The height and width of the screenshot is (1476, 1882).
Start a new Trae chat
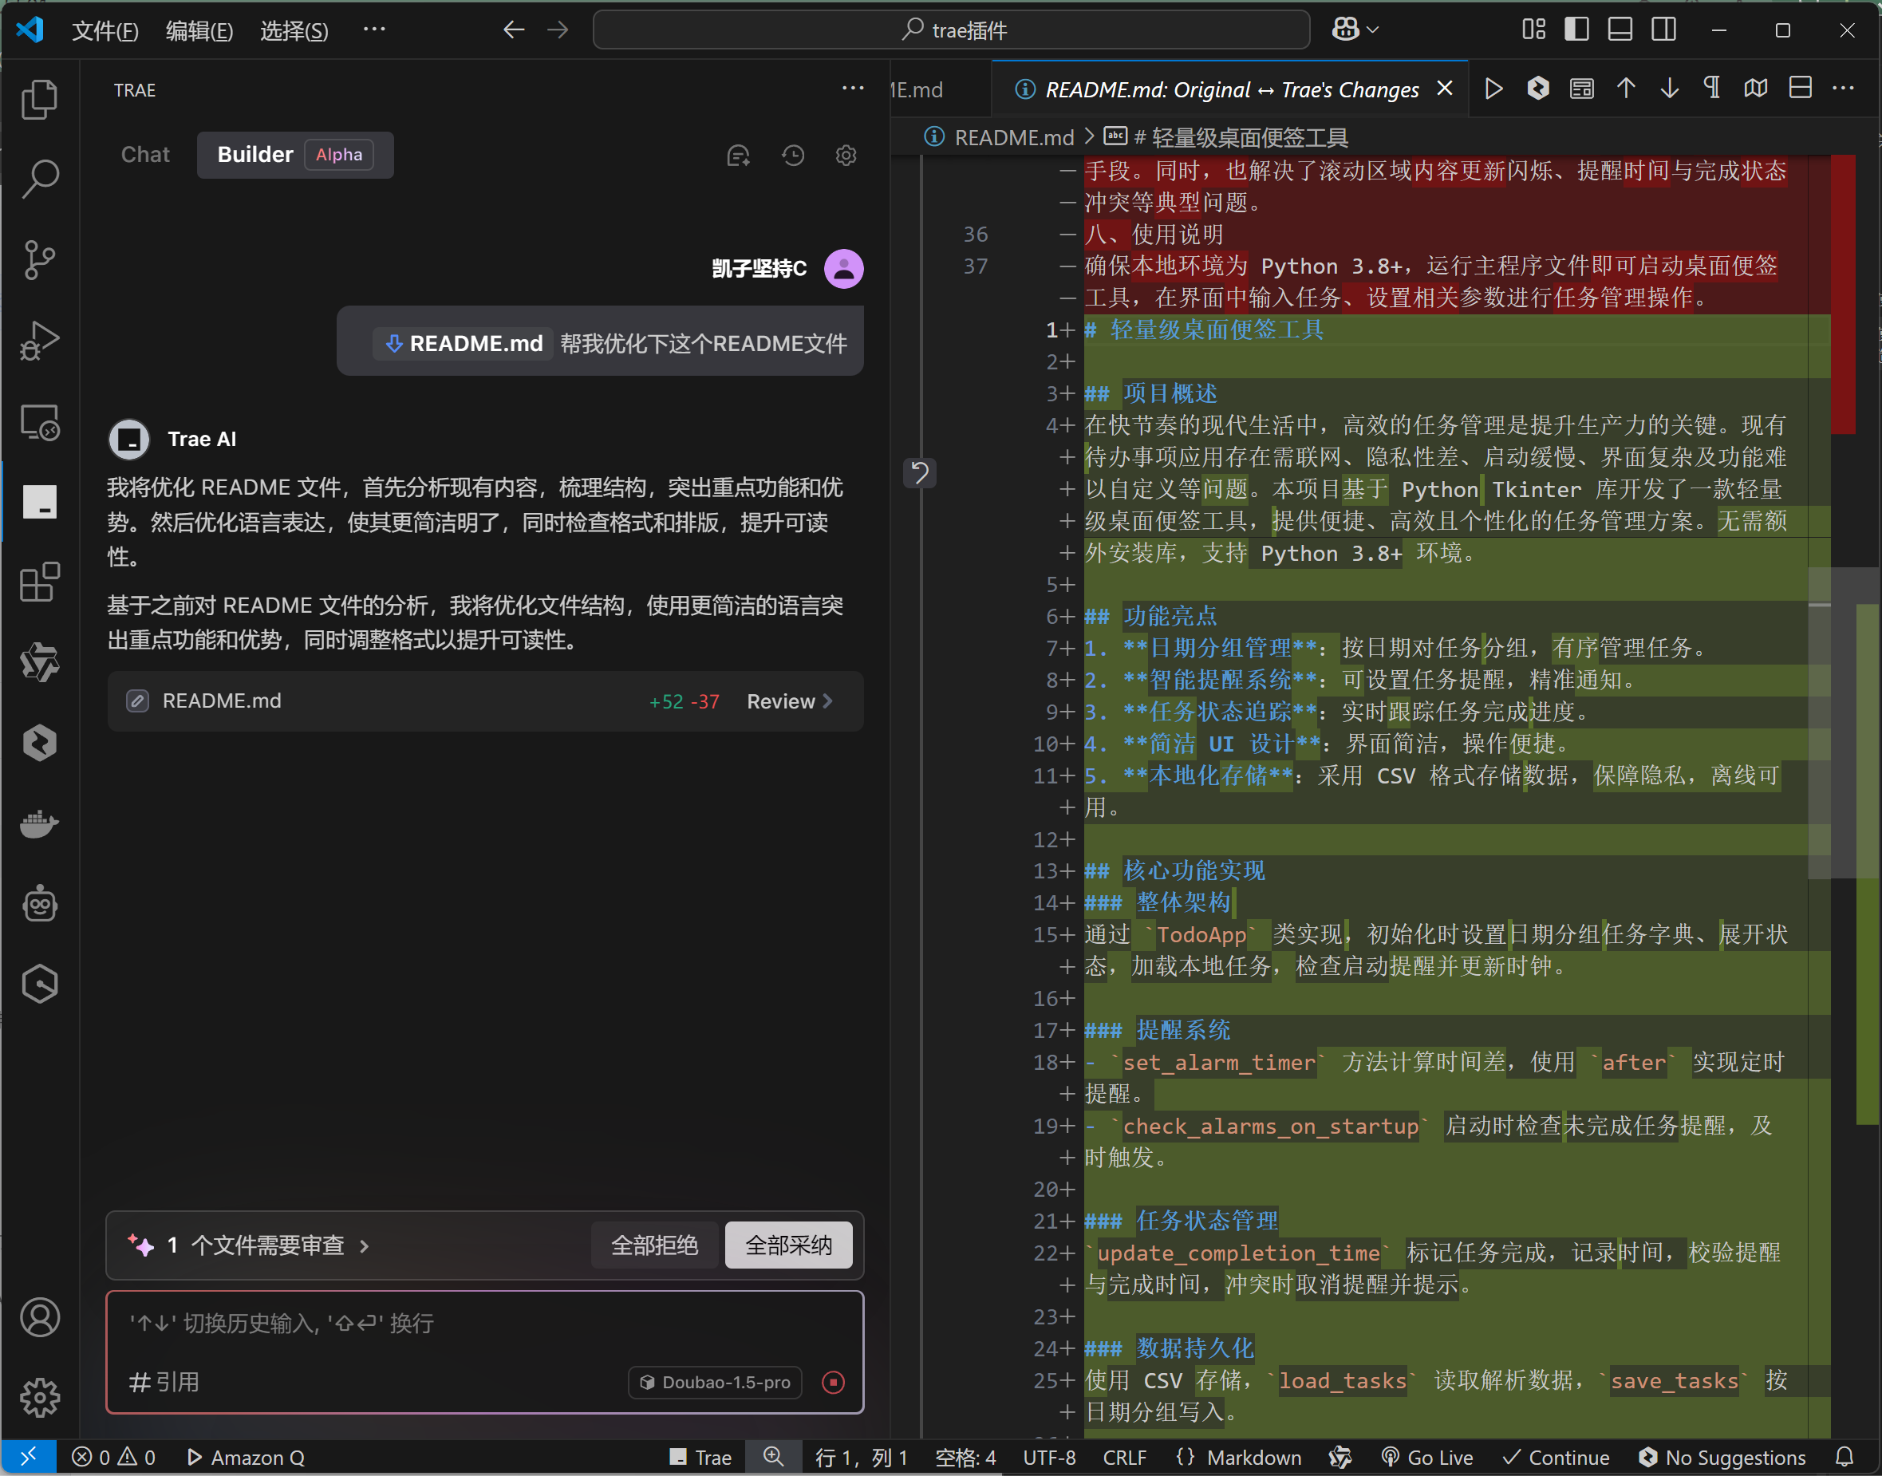pos(738,156)
